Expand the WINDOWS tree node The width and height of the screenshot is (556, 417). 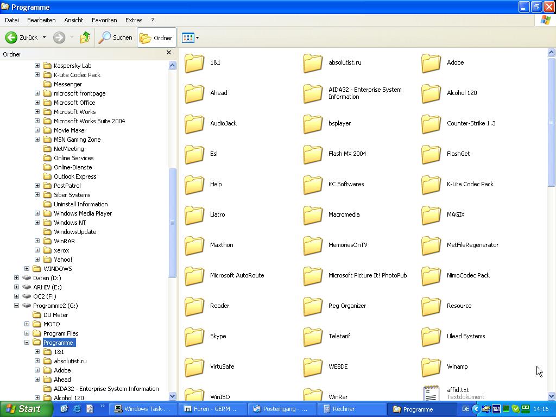[27, 268]
